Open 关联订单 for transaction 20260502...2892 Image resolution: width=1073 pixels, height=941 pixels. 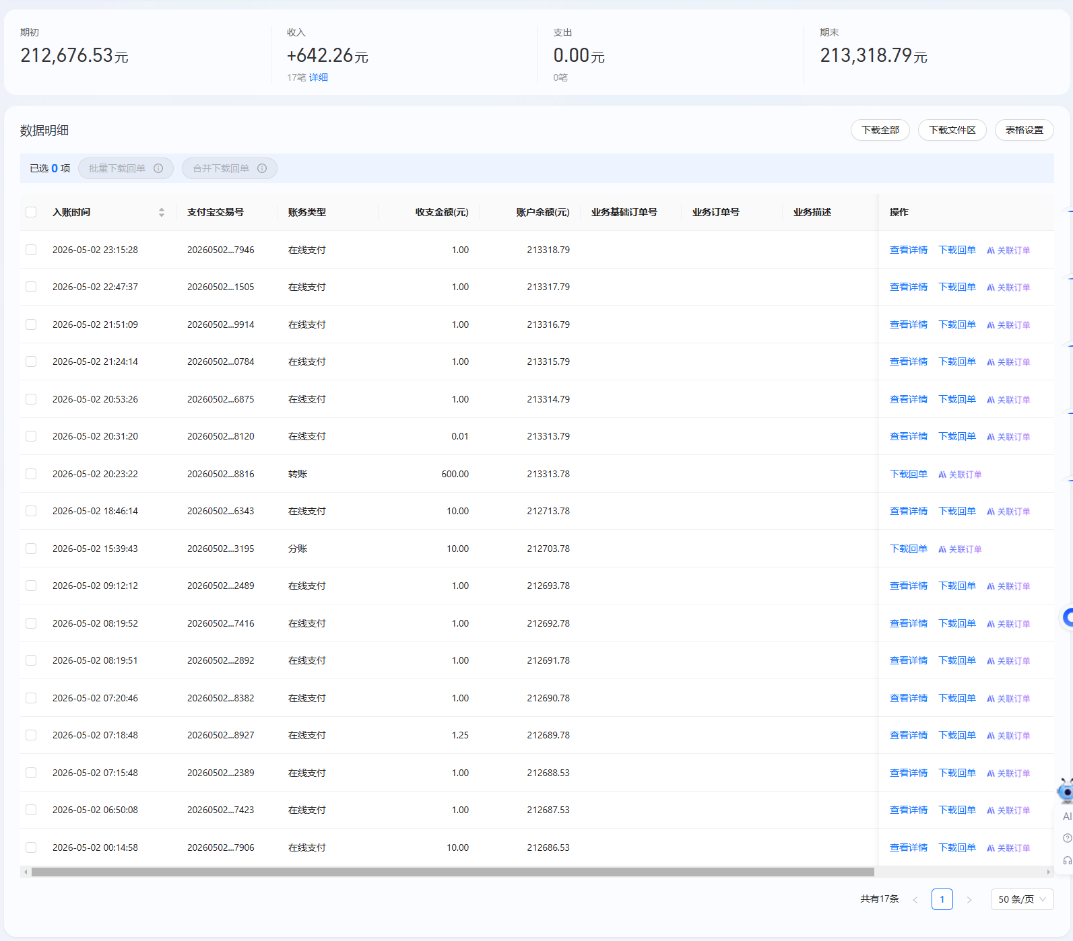[1008, 661]
